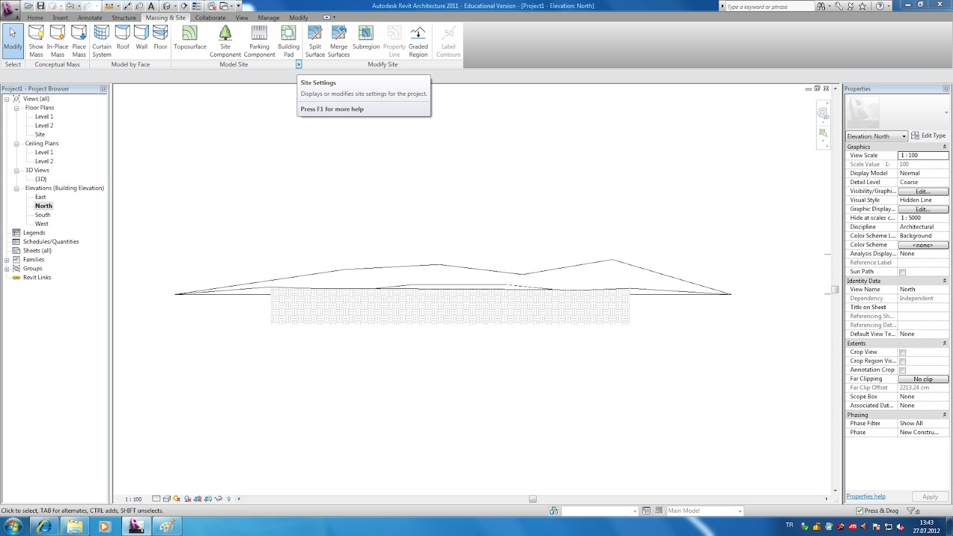This screenshot has height=536, width=953.
Task: Open the Elevation: North type selector dropdown
Action: coord(877,136)
